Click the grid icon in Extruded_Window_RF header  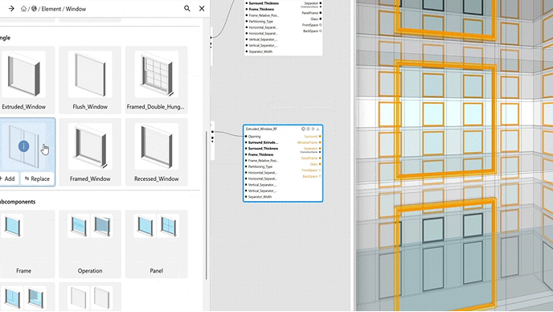click(x=308, y=129)
